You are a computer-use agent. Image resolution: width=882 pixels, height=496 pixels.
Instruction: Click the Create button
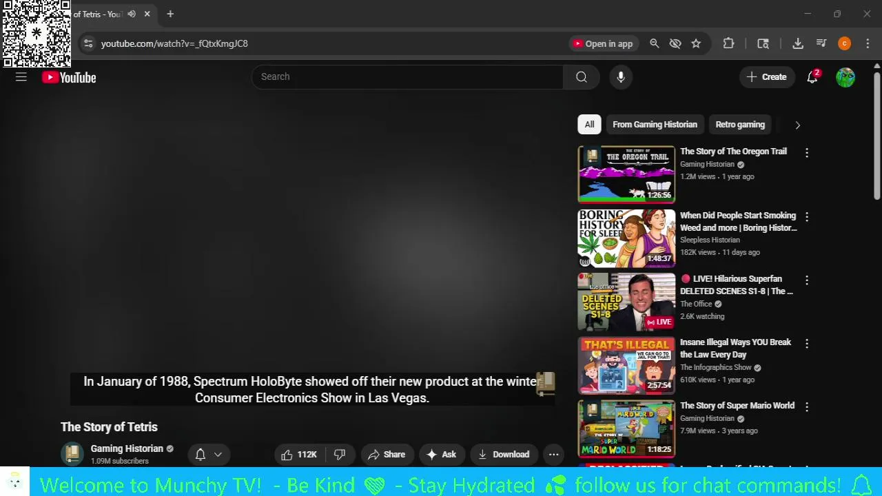766,77
